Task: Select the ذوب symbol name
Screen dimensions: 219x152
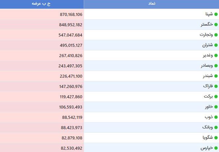Action: pyautogui.click(x=209, y=117)
